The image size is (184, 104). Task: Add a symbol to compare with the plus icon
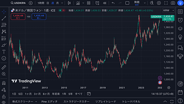(x=31, y=3)
